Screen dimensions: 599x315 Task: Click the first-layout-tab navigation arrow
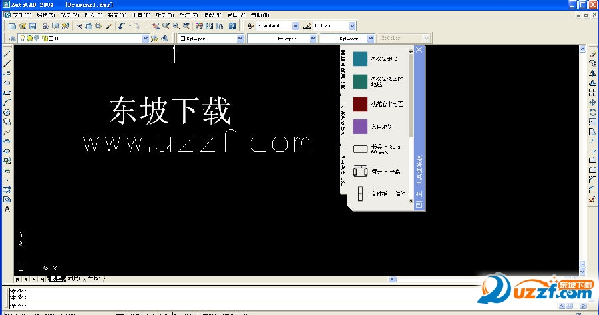click(17, 279)
